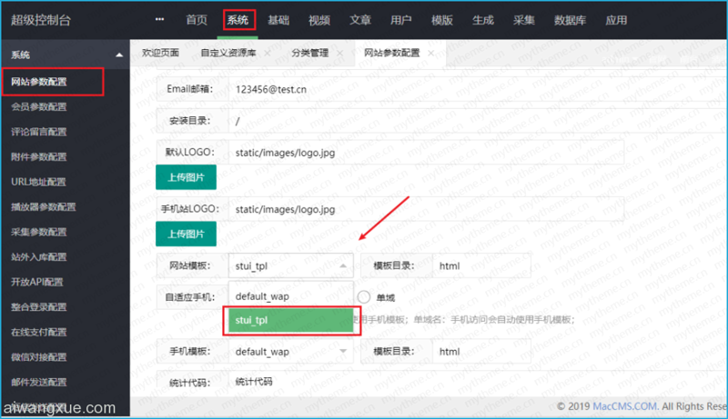Image resolution: width=728 pixels, height=419 pixels.
Task: Close the 网站参数配置 tab
Action: 430,54
